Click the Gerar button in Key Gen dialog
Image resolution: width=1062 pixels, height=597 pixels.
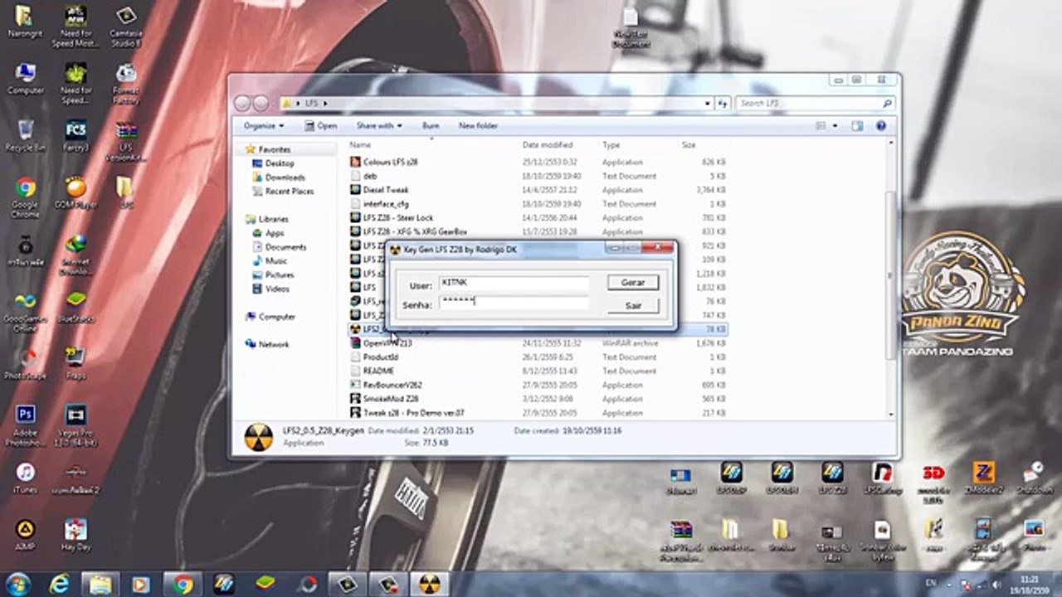click(x=633, y=283)
